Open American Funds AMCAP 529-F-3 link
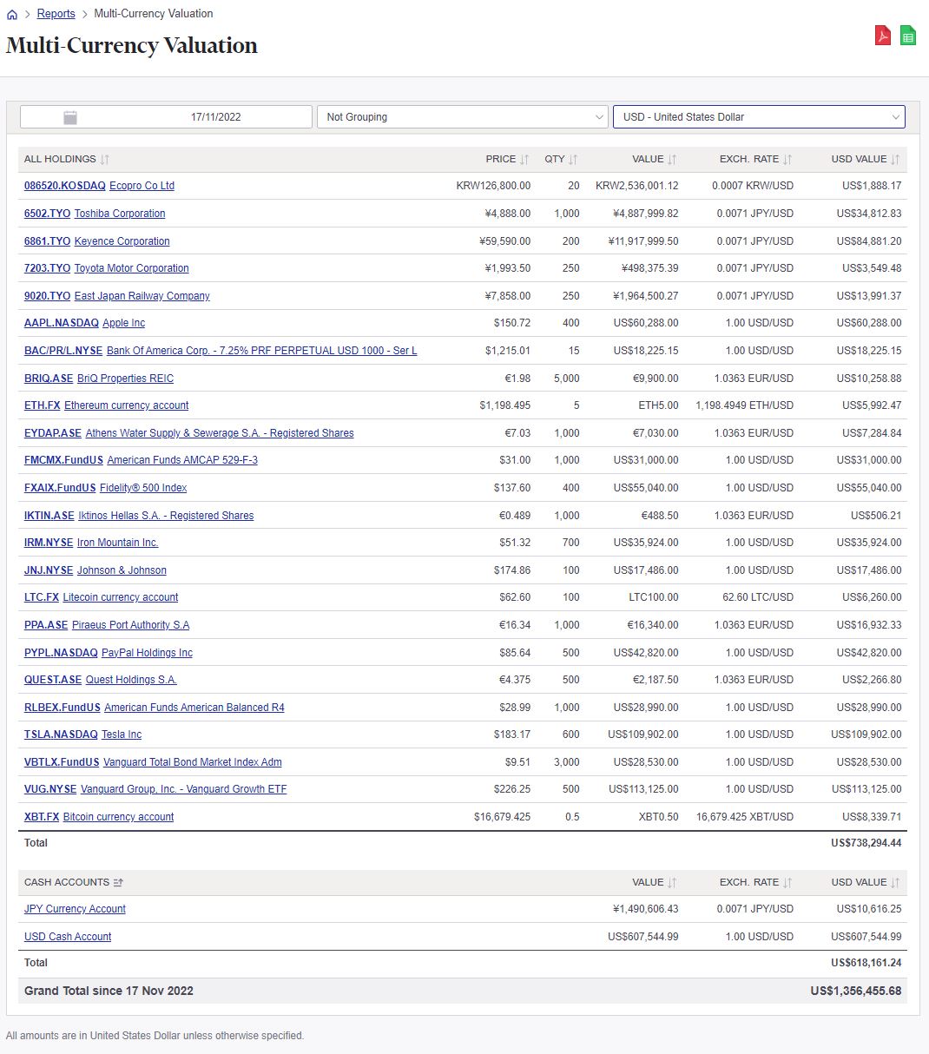The width and height of the screenshot is (929, 1054). [x=182, y=460]
